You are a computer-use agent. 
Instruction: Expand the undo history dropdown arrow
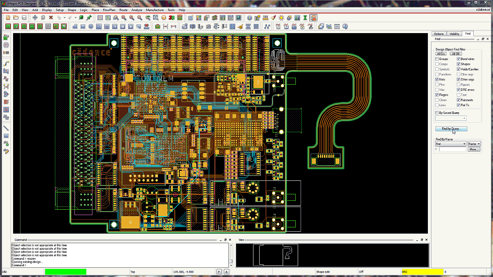64,18
